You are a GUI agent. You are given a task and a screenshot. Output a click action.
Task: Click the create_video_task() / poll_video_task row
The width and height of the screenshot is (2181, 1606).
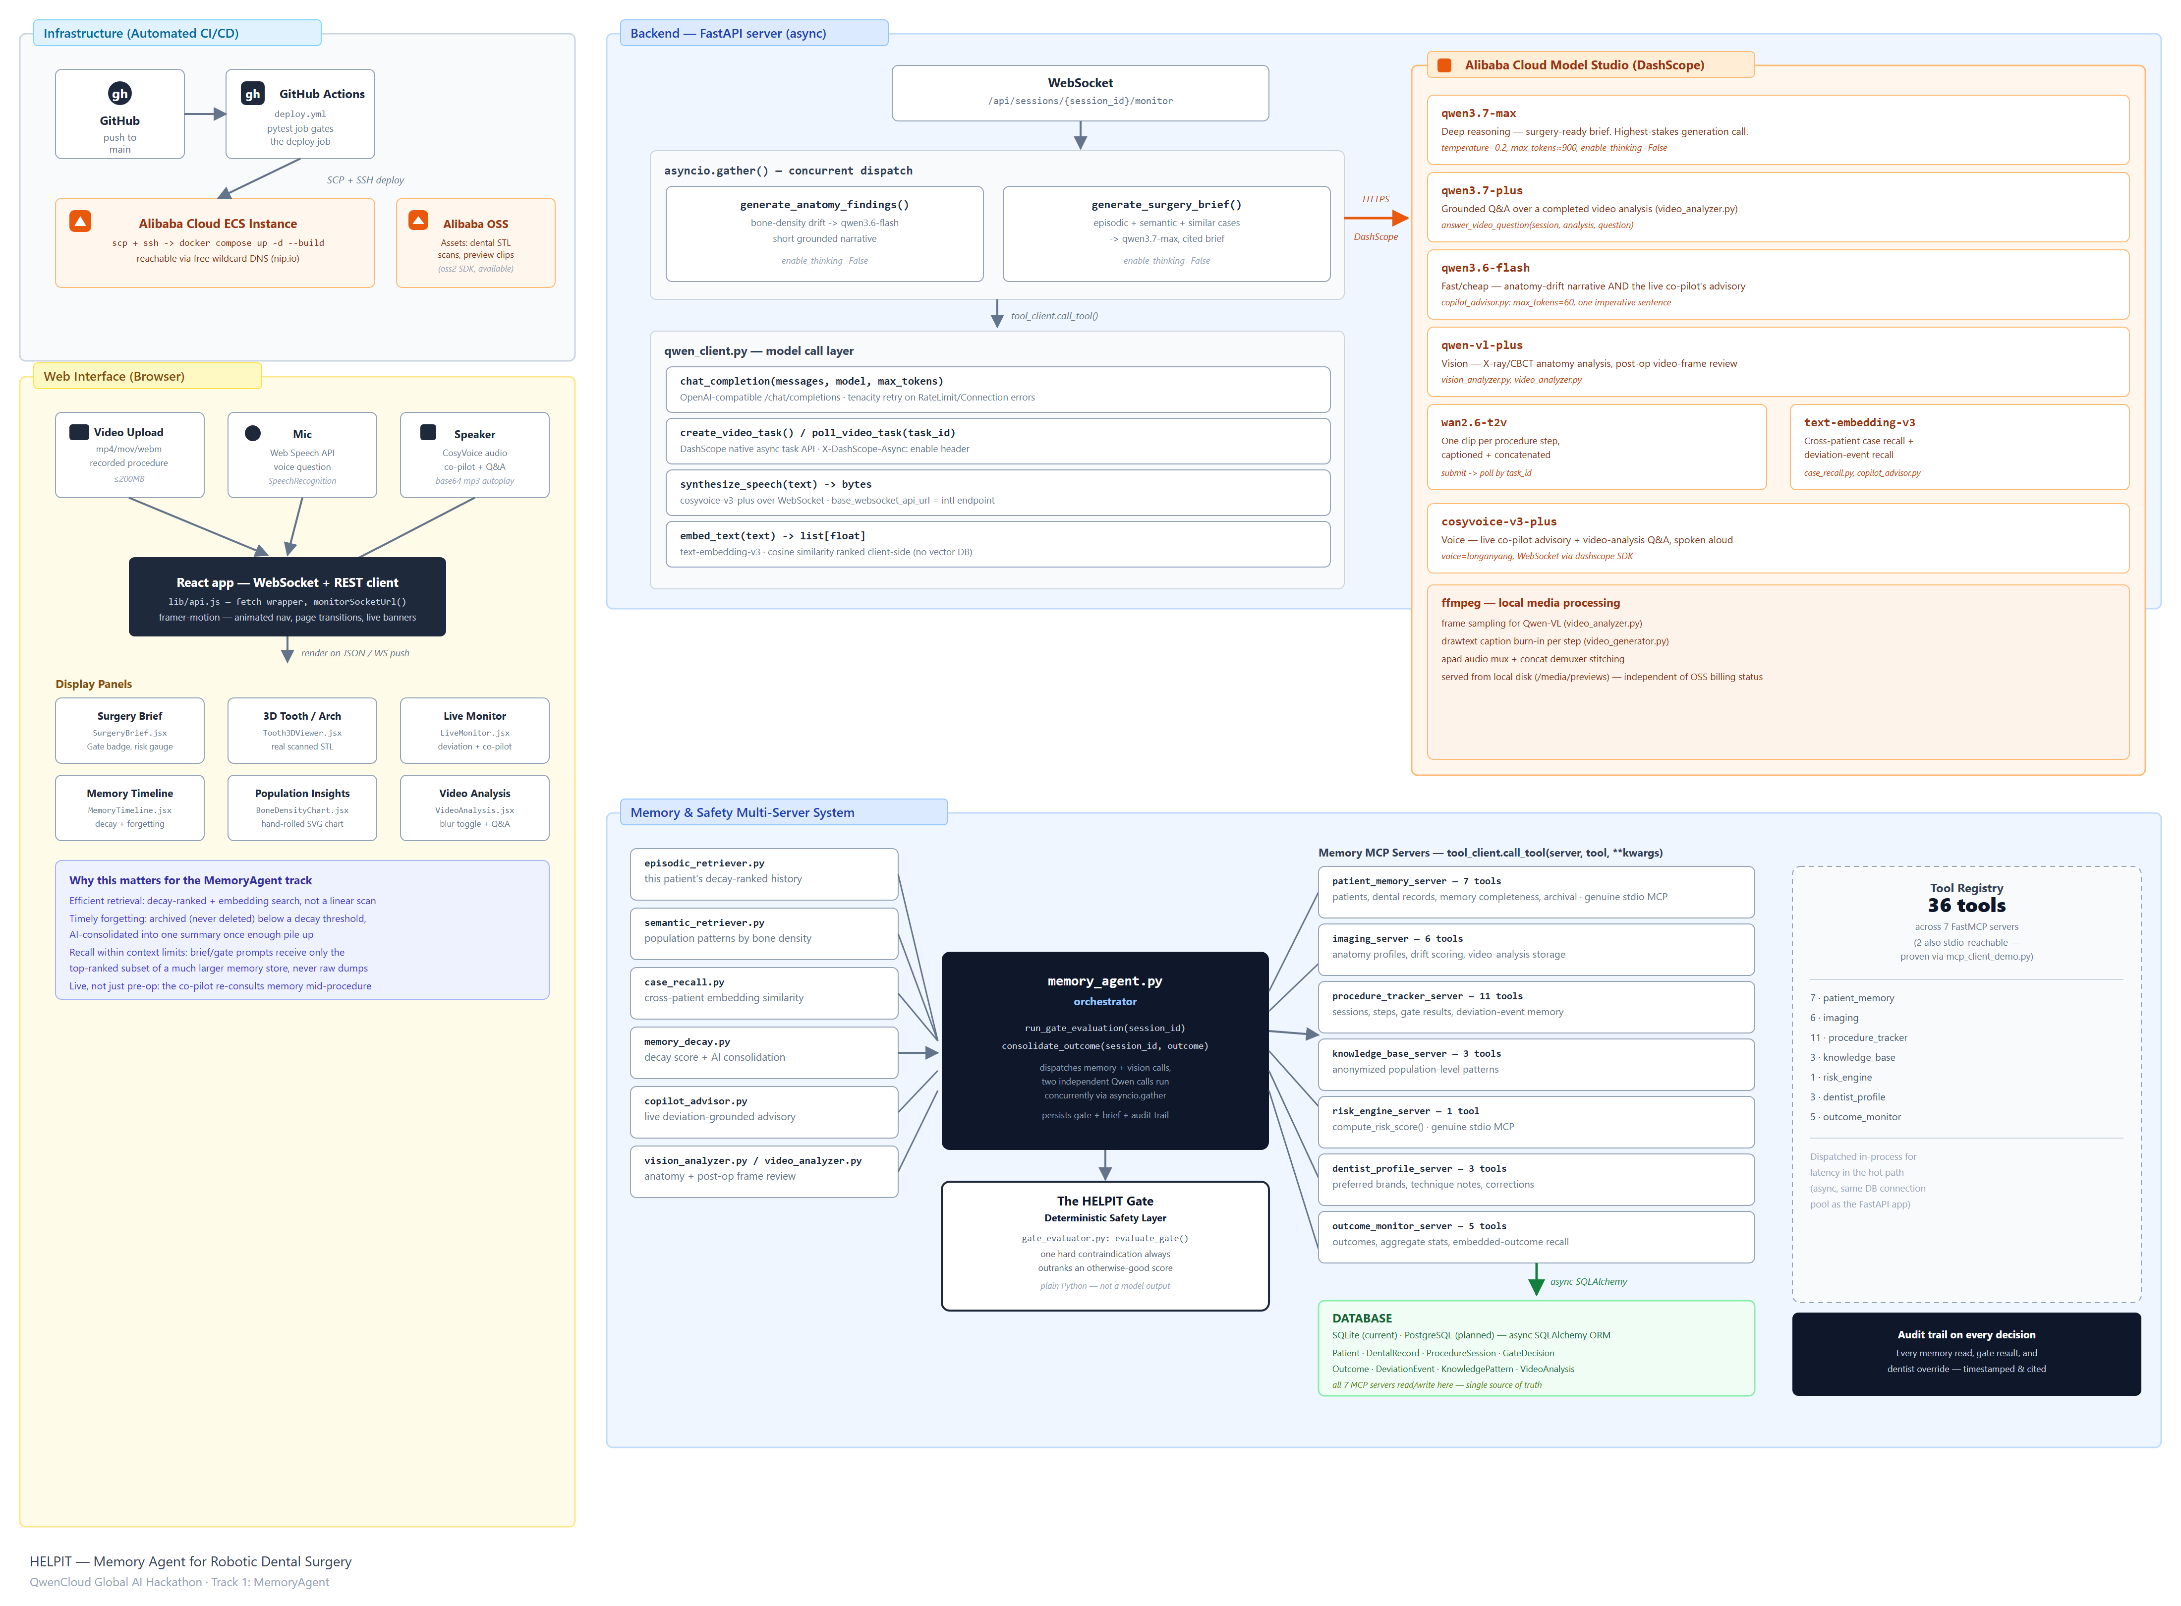[x=997, y=440]
